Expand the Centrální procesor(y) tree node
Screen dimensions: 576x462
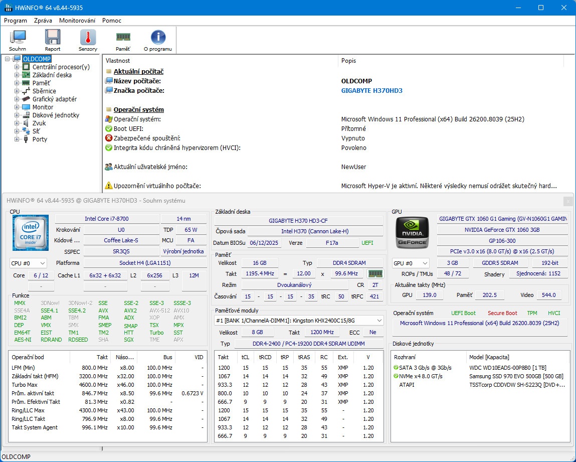coord(17,67)
